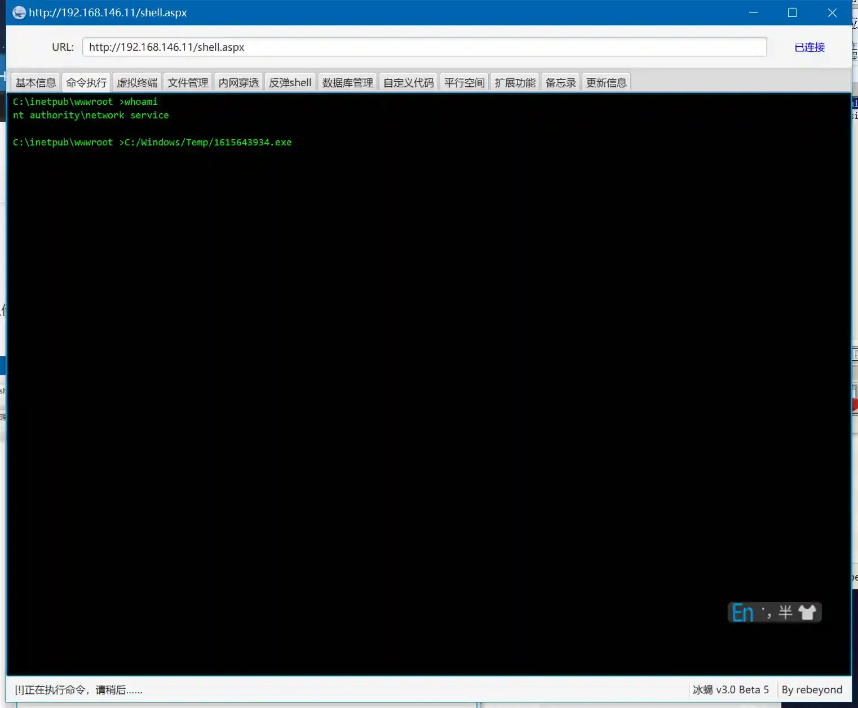The height and width of the screenshot is (708, 858).
Task: Go to the 数据库管理 tab
Action: (348, 83)
